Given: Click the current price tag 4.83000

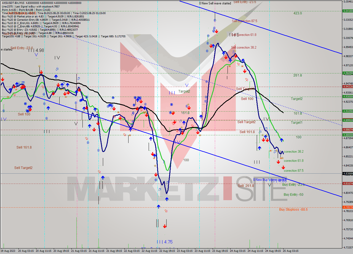Looking at the screenshot, I should (x=347, y=174).
